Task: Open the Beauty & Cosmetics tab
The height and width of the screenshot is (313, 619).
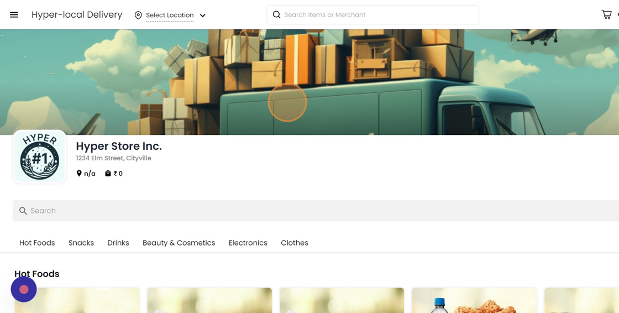Action: click(x=179, y=243)
